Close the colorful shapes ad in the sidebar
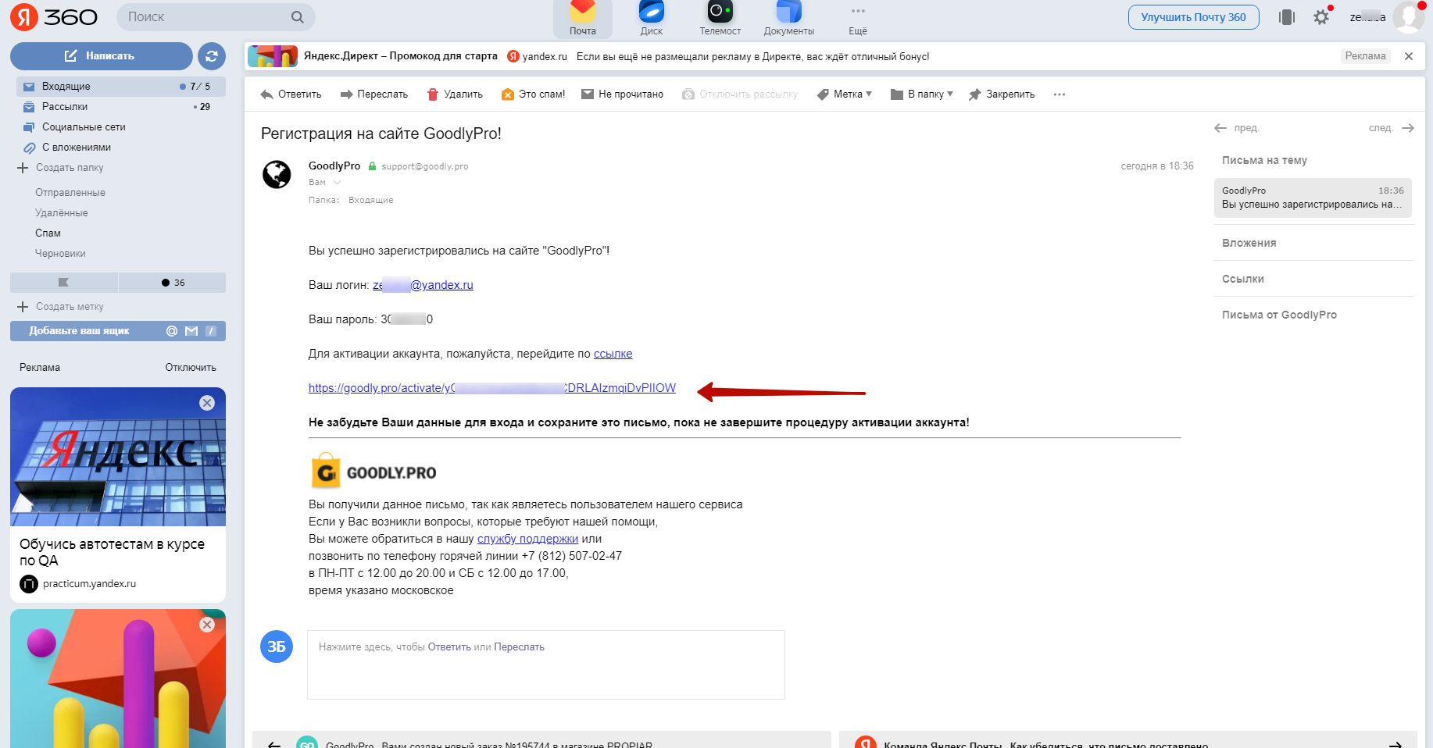 tap(207, 625)
